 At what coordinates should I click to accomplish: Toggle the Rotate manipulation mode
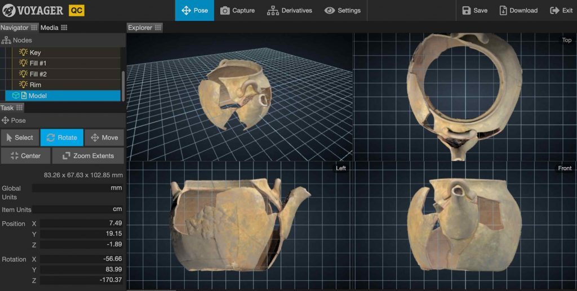tap(62, 137)
